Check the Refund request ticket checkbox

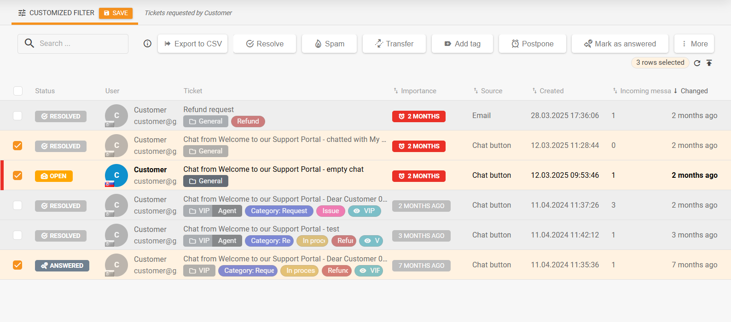[x=17, y=116]
